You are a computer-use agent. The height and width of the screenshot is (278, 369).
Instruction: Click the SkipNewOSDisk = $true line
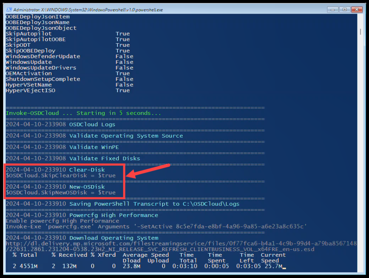61,193
